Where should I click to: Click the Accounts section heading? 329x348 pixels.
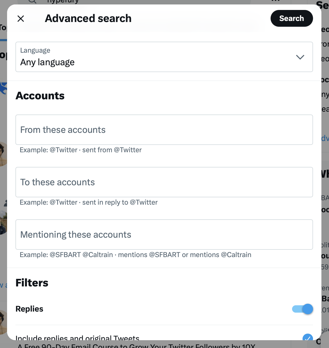point(40,96)
